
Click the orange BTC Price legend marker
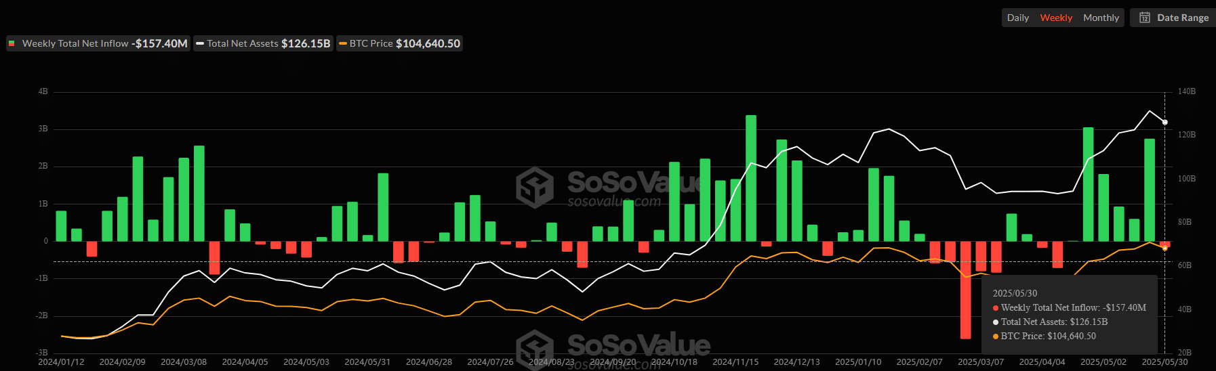(343, 43)
